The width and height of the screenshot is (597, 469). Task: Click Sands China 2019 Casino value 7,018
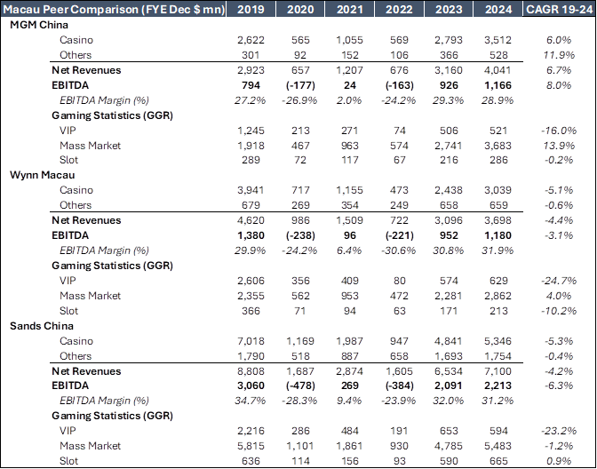pyautogui.click(x=251, y=341)
